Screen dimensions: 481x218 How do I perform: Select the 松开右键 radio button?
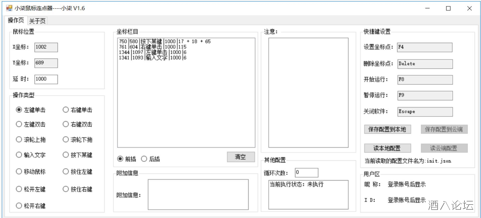19,206
